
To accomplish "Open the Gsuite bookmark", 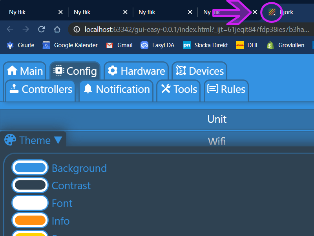I will [20, 45].
